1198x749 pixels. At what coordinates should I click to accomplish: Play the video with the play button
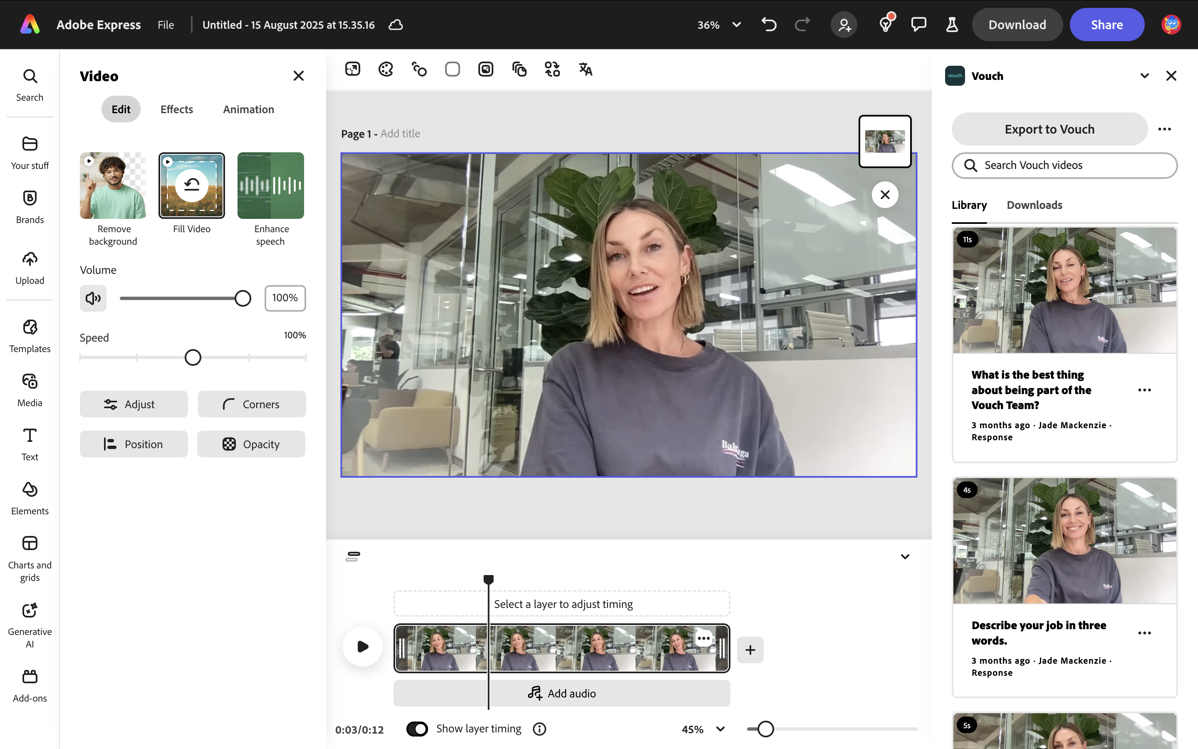click(x=362, y=647)
